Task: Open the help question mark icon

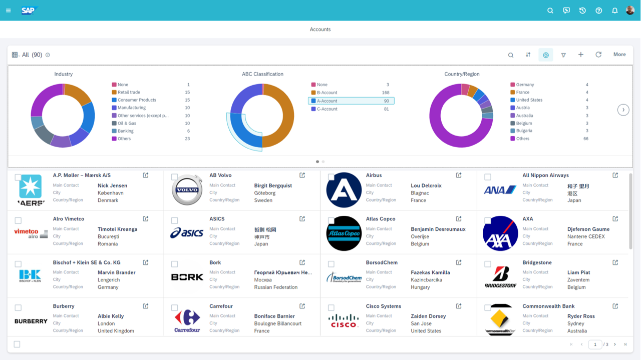Action: tap(598, 11)
